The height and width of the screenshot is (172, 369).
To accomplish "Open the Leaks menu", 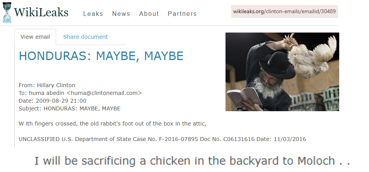I will point(93,14).
